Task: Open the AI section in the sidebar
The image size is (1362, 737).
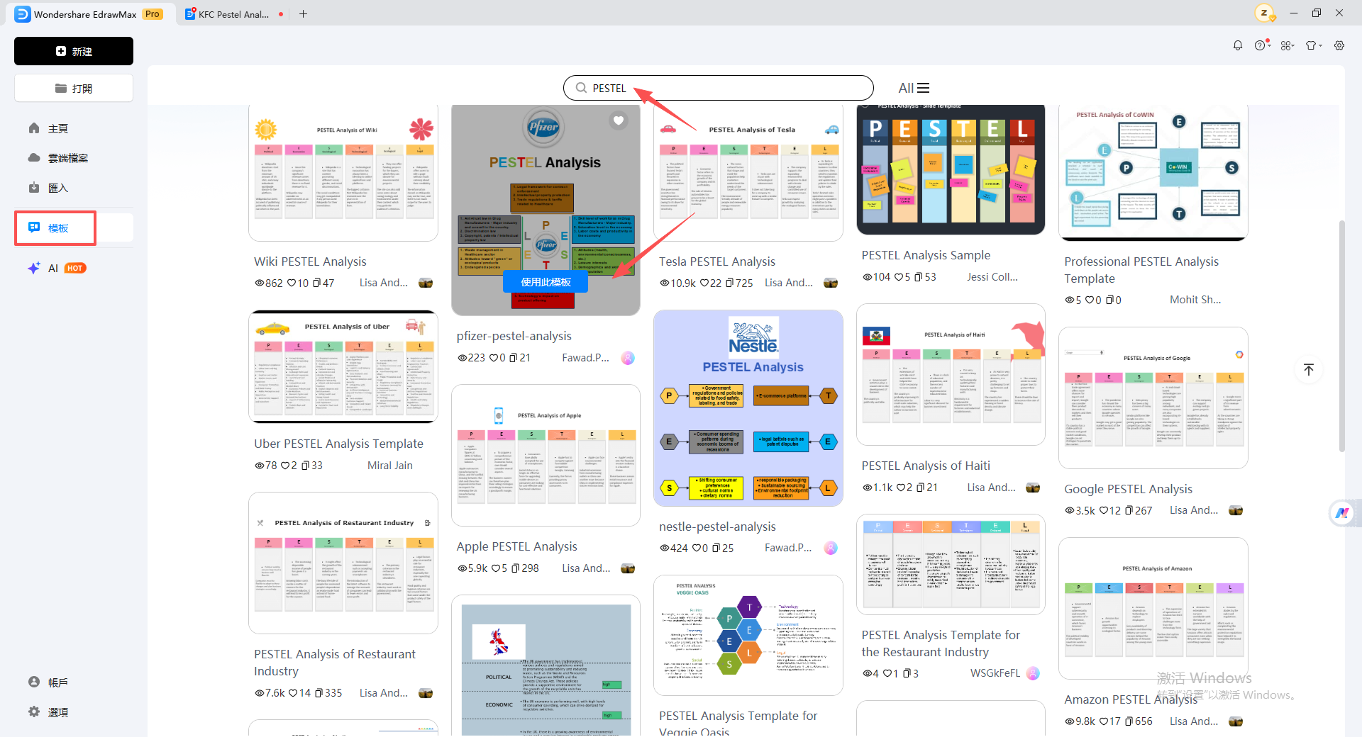Action: coord(57,268)
